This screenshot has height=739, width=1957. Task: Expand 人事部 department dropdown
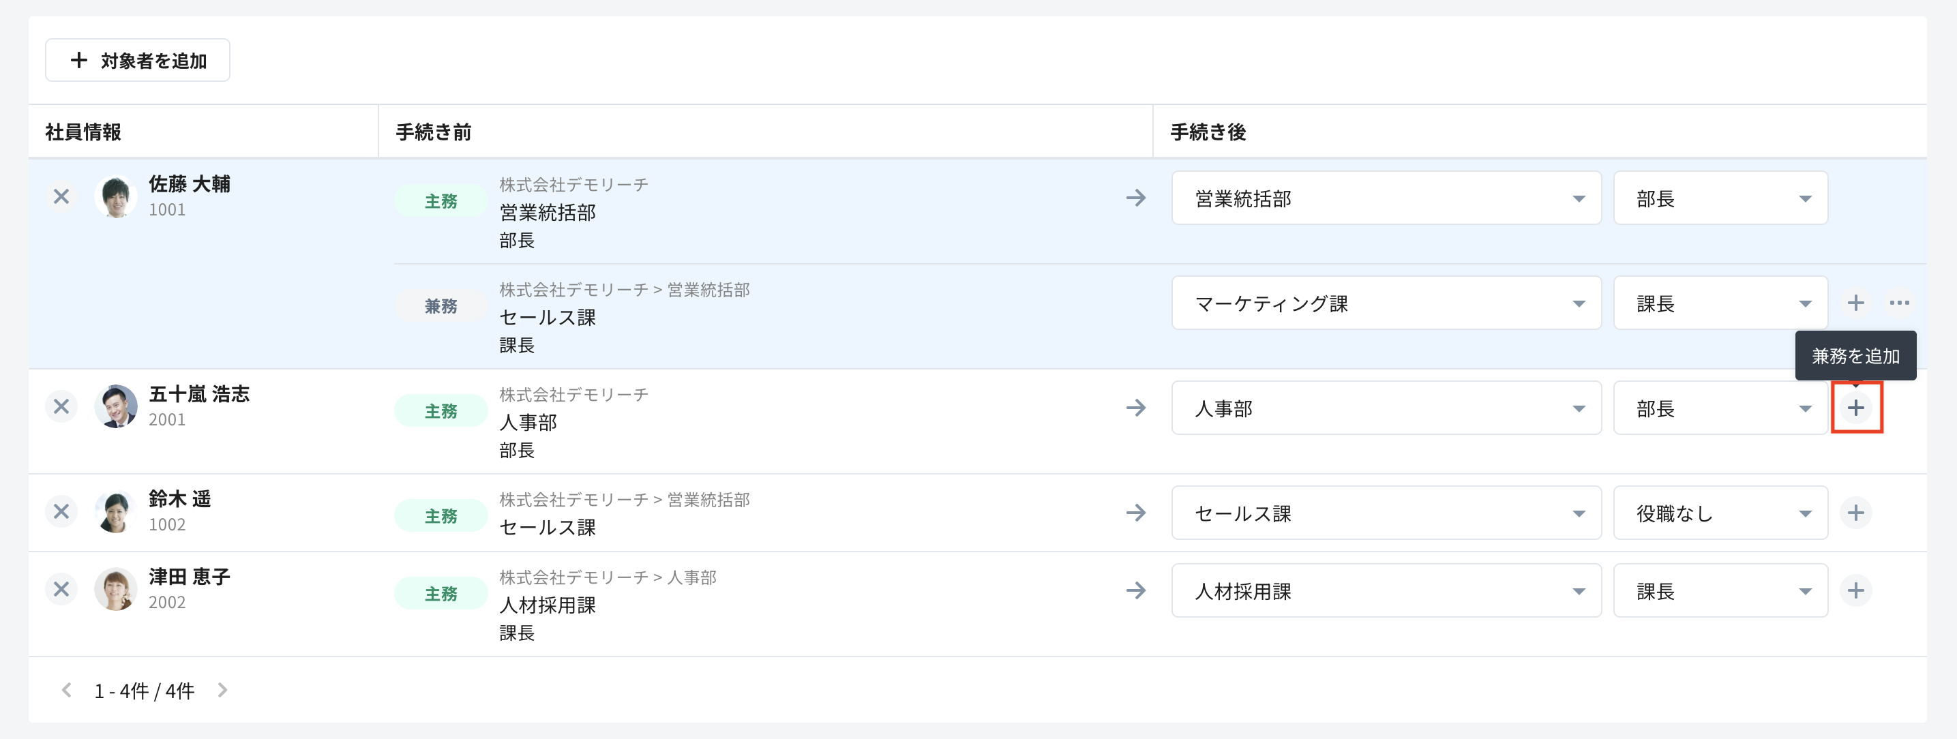pos(1386,408)
